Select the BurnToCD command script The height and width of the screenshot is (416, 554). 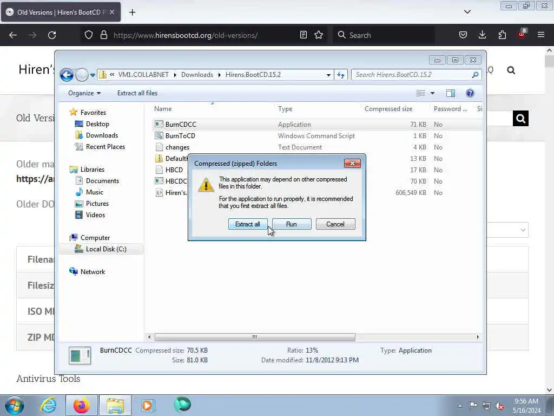pos(316,136)
